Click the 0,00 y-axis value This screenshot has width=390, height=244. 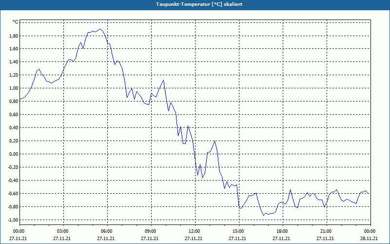[x=14, y=154]
